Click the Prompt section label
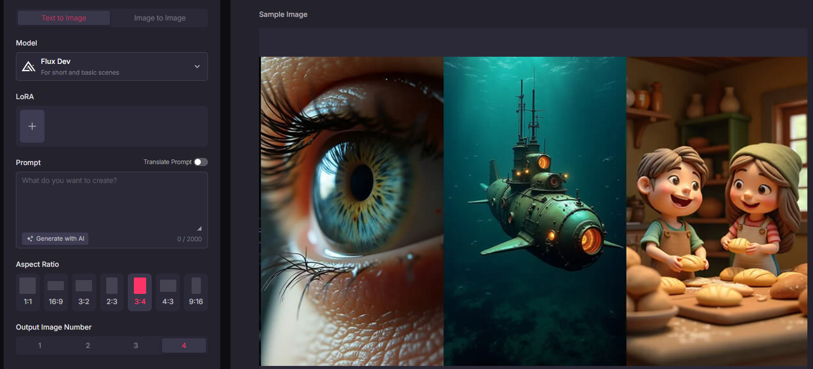This screenshot has height=369, width=813. coord(28,163)
